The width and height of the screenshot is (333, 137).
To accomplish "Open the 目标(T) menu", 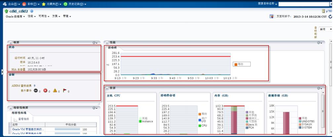I will pos(33,4).
